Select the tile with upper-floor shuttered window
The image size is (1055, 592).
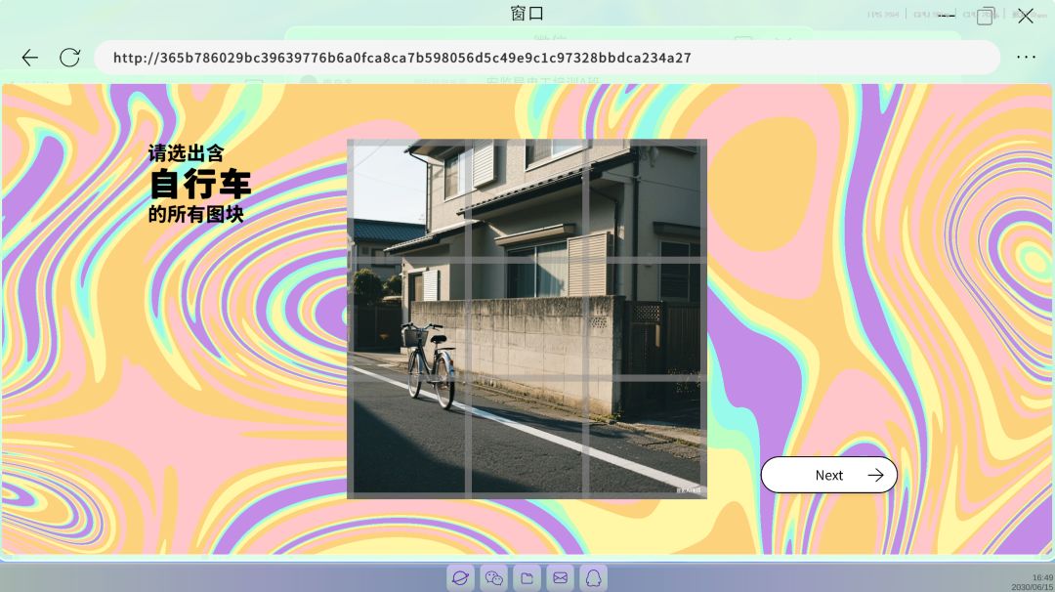tap(527, 201)
